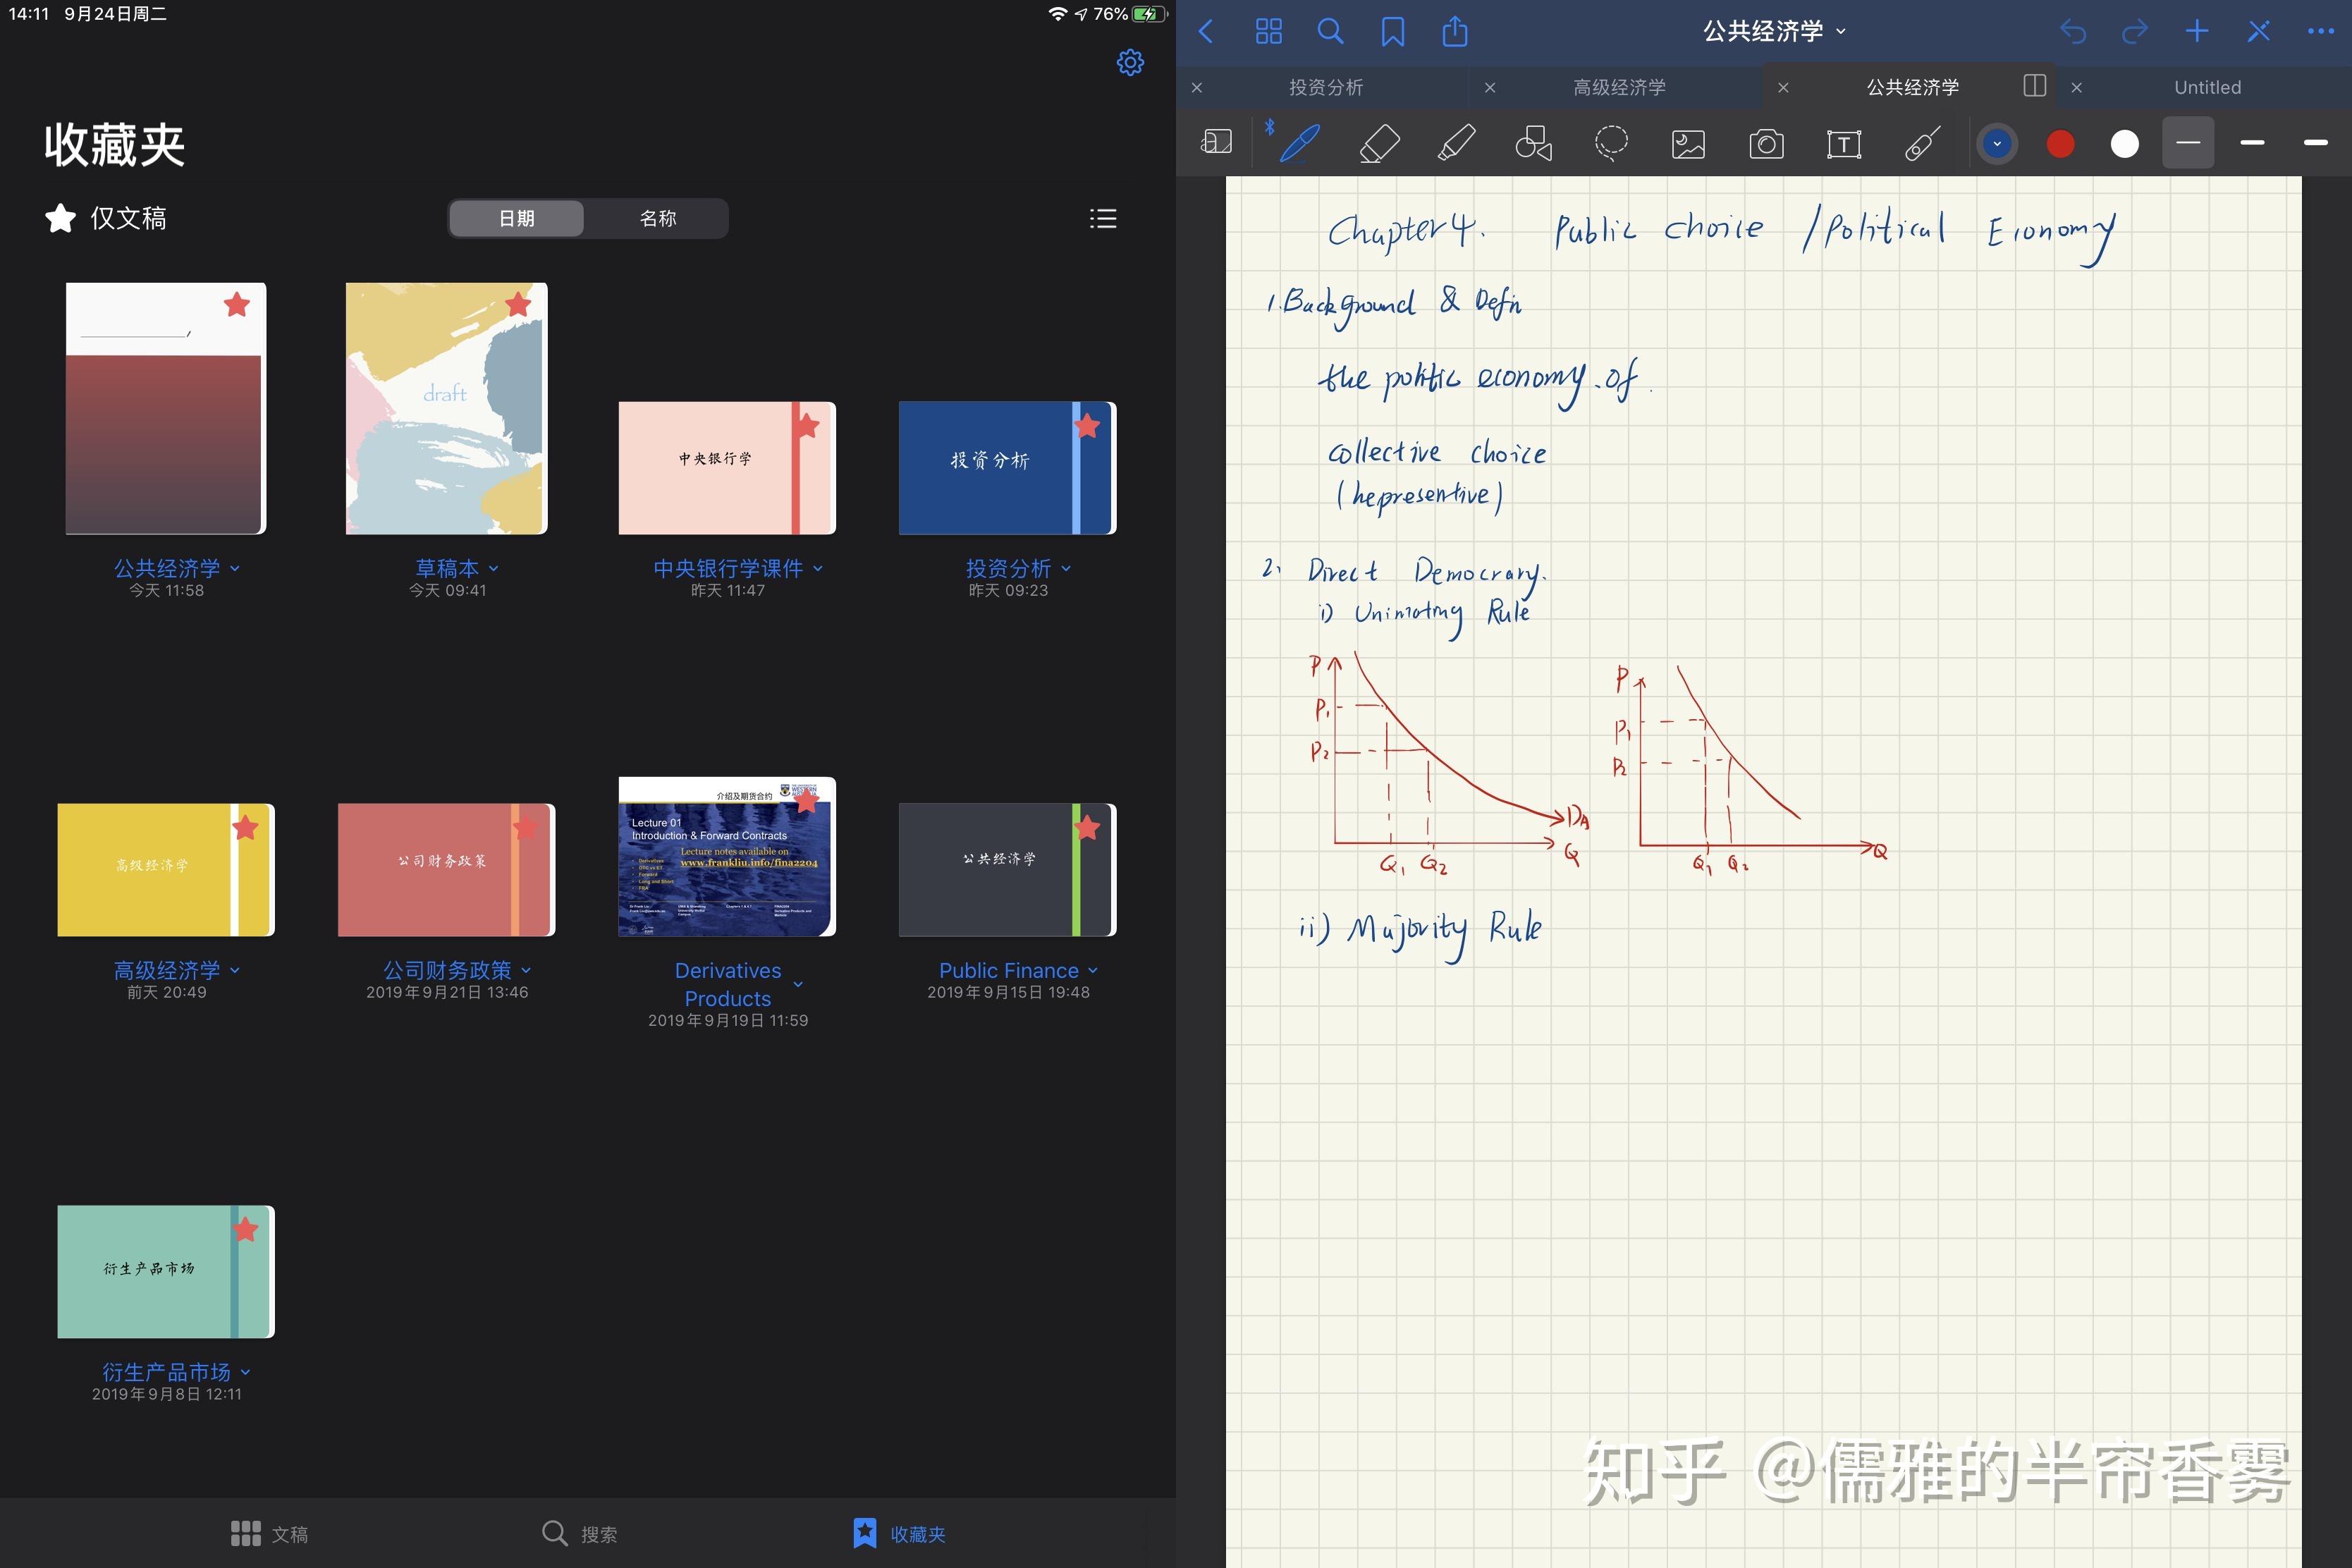Screen dimensions: 2352x1568
Task: Select the red ink color swatch
Action: tap(2059, 143)
